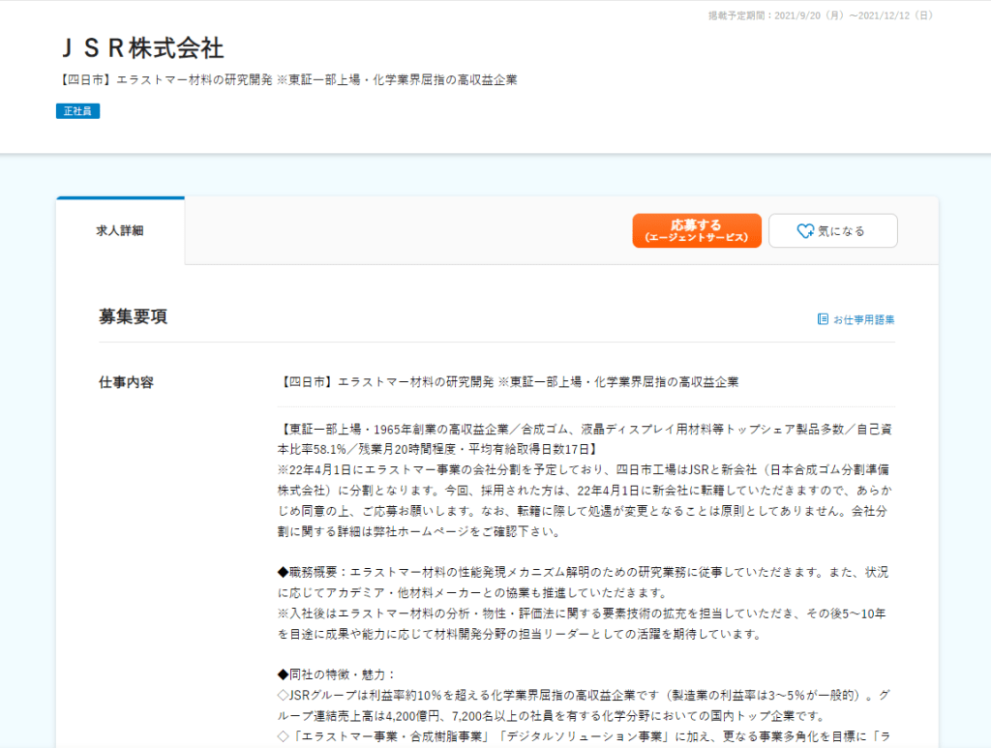Click the 仕事内容 row label
Image resolution: width=991 pixels, height=748 pixels.
point(126,382)
